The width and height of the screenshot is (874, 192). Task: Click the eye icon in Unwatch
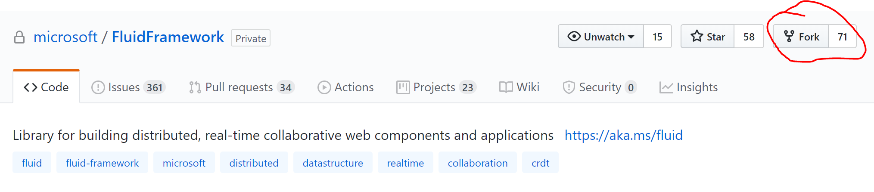[x=574, y=37]
